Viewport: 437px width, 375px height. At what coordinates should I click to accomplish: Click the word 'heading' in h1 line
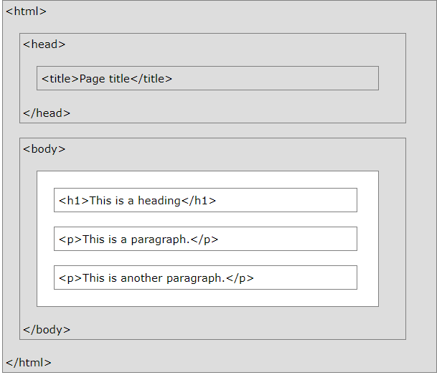pos(159,201)
